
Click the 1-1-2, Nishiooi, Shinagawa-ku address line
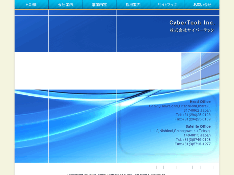click(x=180, y=131)
